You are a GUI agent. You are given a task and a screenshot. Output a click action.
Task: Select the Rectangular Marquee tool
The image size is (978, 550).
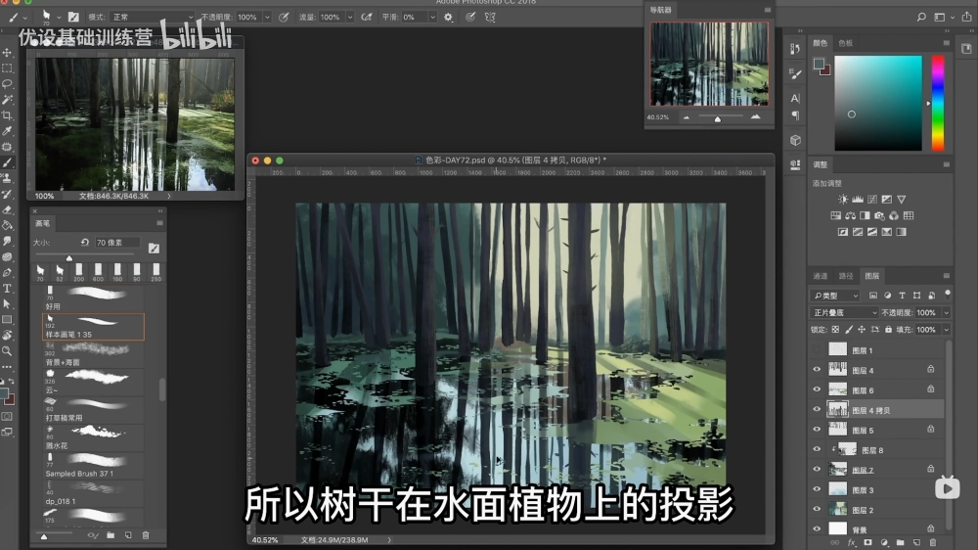click(8, 69)
